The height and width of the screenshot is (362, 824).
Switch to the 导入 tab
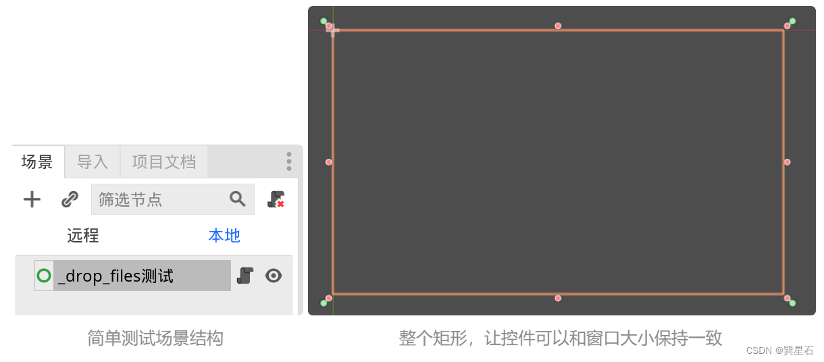(x=93, y=162)
